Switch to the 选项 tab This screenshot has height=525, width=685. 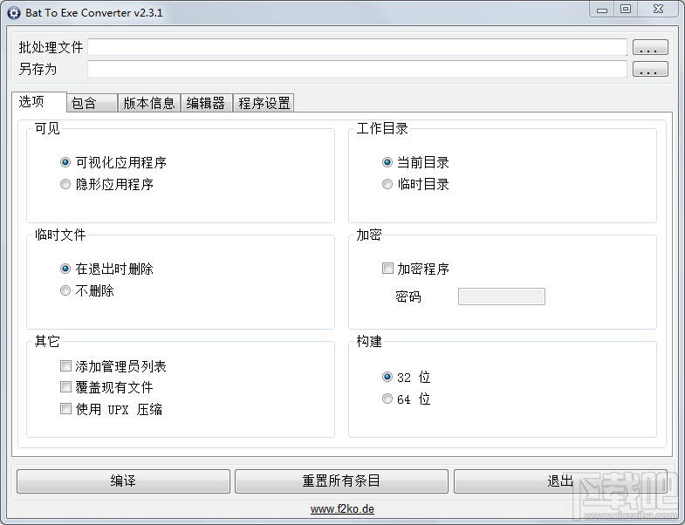[39, 102]
